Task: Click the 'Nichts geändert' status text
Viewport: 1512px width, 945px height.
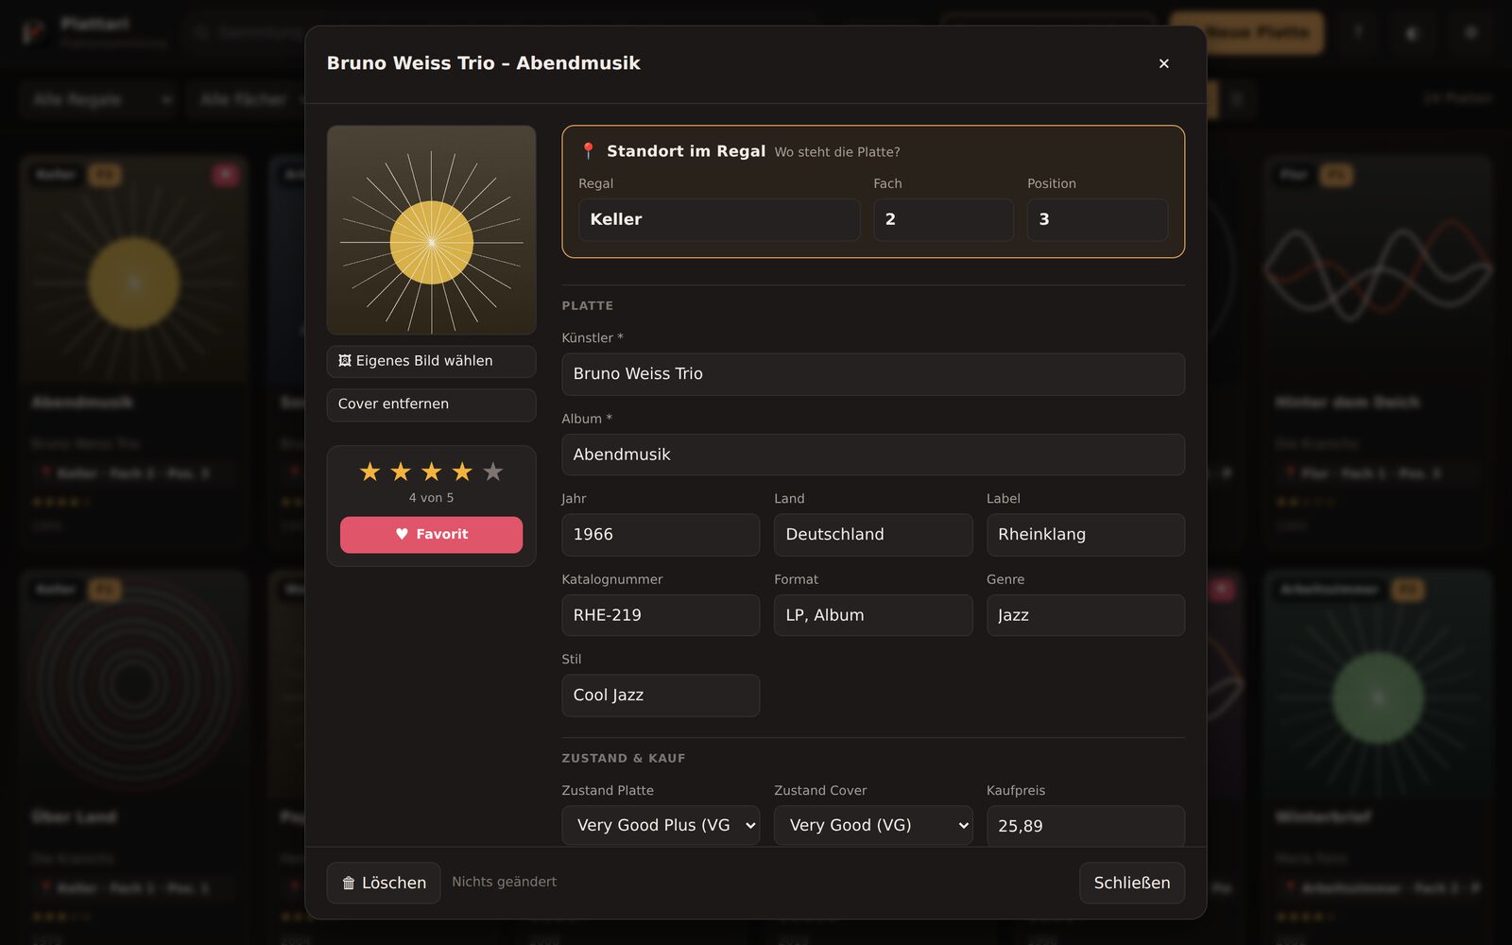Action: click(x=504, y=882)
